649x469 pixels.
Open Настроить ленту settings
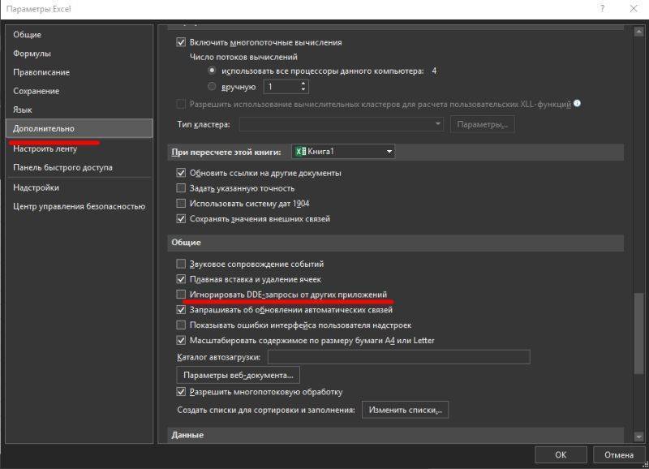(79, 148)
